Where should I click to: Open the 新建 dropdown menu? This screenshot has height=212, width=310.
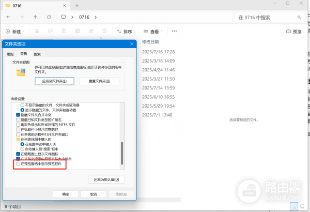(15, 32)
